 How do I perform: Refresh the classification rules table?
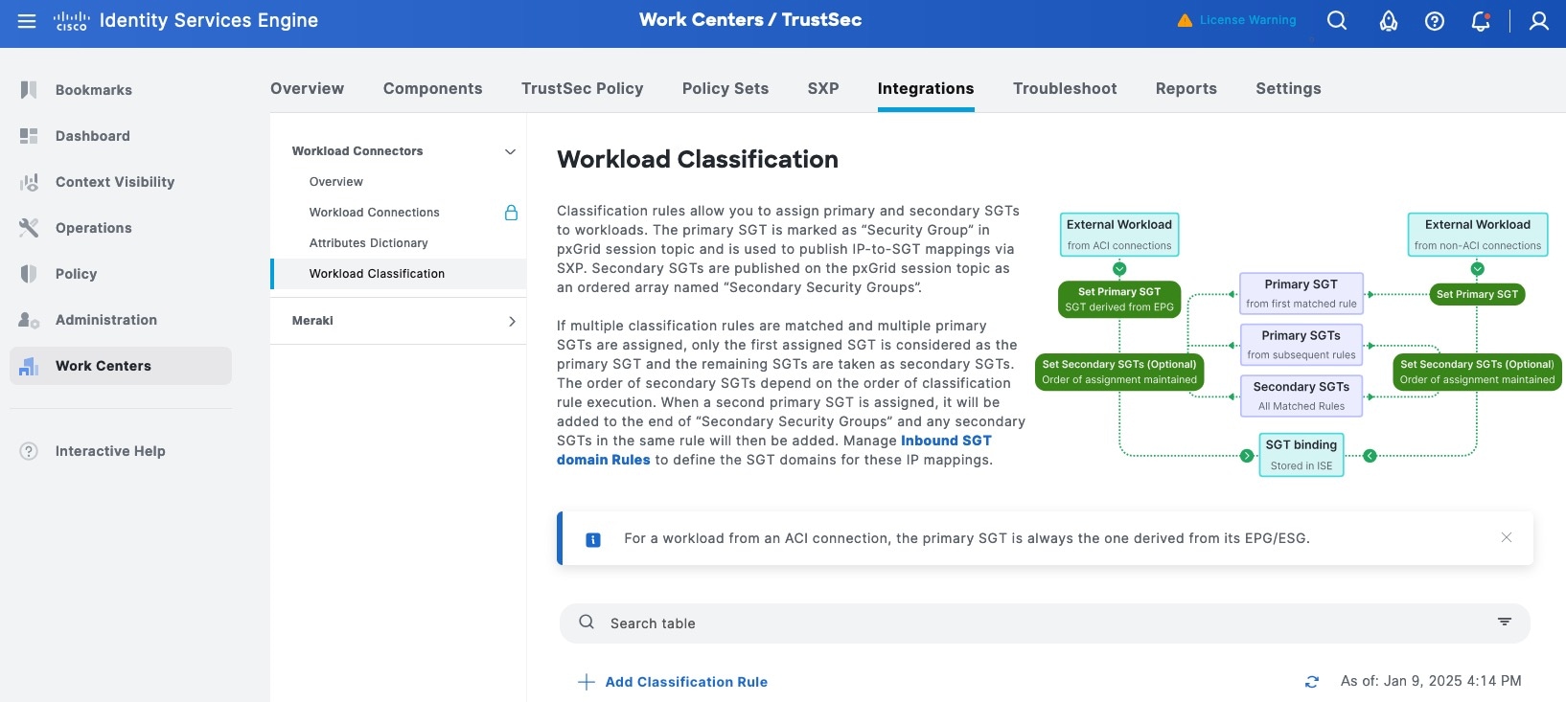1312,682
